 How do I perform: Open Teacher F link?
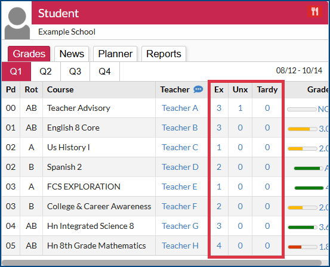coord(179,206)
